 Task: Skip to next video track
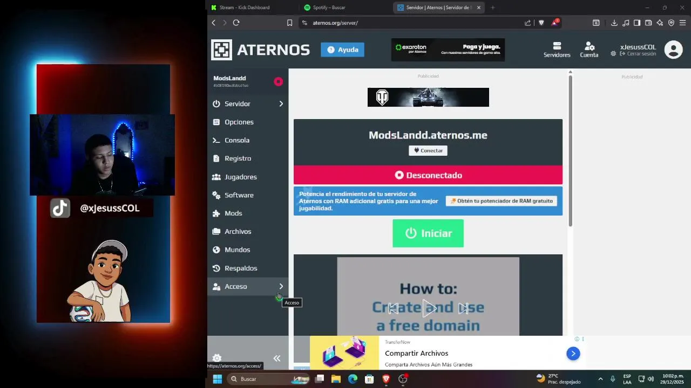tap(463, 308)
